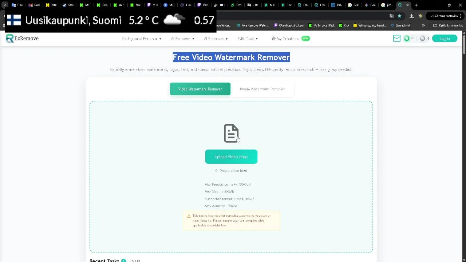Switch to the 'jim' Google tab

click(387, 5)
